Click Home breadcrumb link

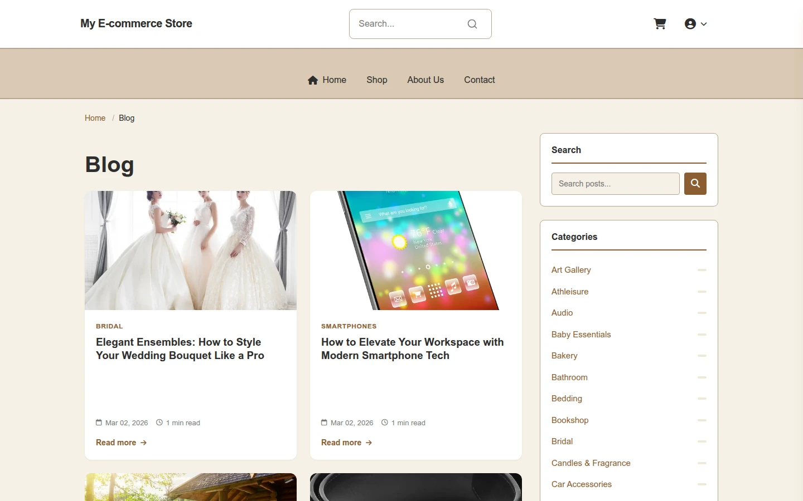(x=95, y=118)
